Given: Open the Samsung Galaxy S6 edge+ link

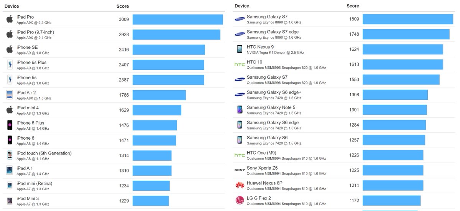Looking at the screenshot, I should tap(274, 92).
